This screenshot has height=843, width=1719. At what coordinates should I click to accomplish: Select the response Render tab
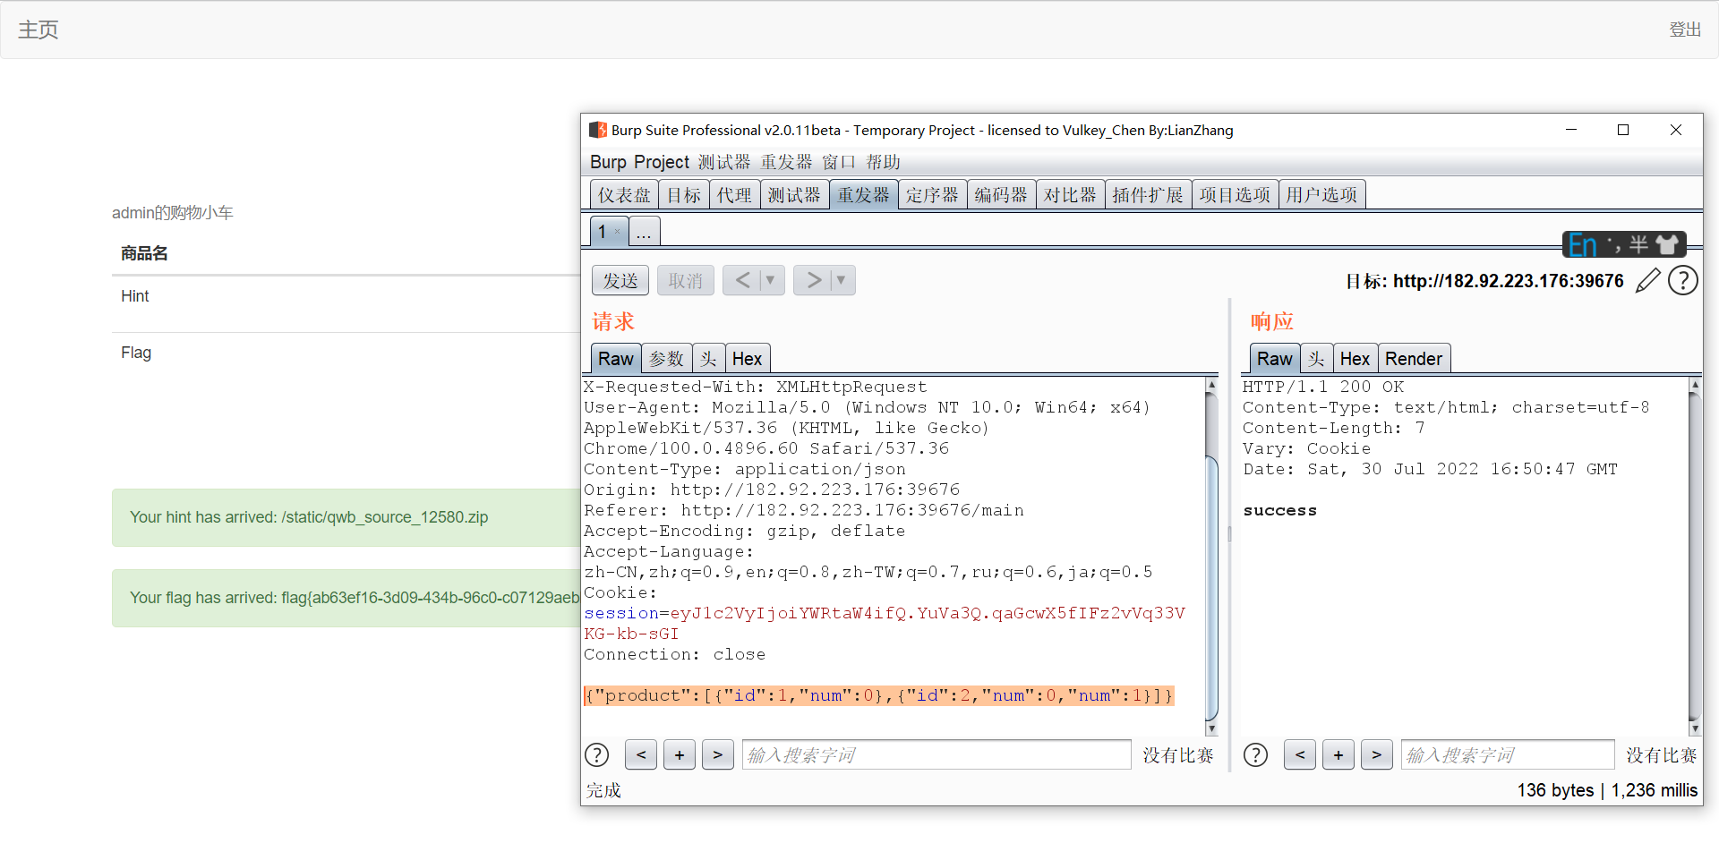tap(1414, 359)
